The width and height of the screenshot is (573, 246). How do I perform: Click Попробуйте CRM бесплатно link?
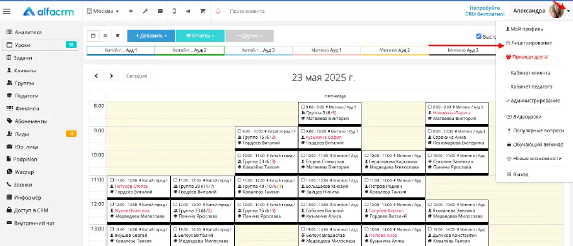[485, 11]
